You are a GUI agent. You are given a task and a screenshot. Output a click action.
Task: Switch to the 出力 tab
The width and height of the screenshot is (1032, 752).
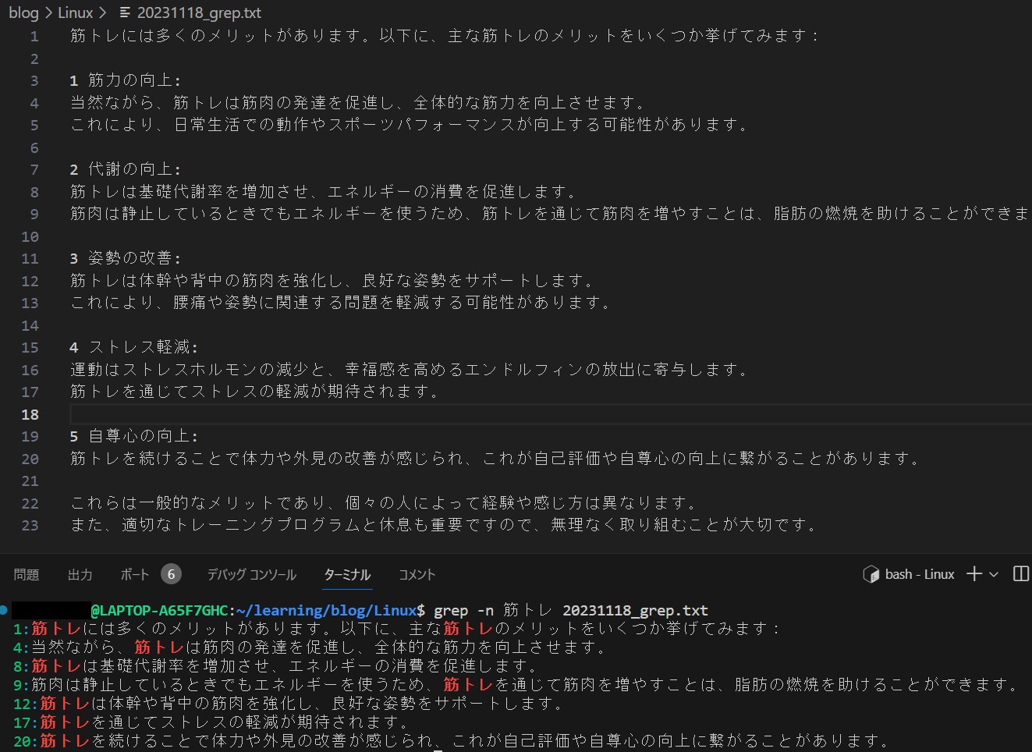(x=80, y=574)
